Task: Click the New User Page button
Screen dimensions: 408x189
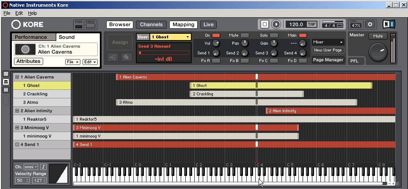Action: [x=328, y=50]
